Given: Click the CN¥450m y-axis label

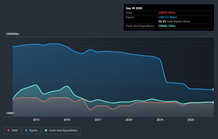Looking at the screenshot, I should [13, 34].
